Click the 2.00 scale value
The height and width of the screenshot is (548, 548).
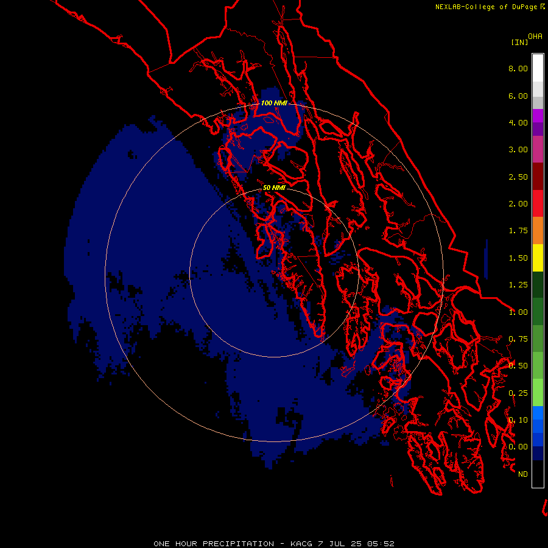(518, 204)
